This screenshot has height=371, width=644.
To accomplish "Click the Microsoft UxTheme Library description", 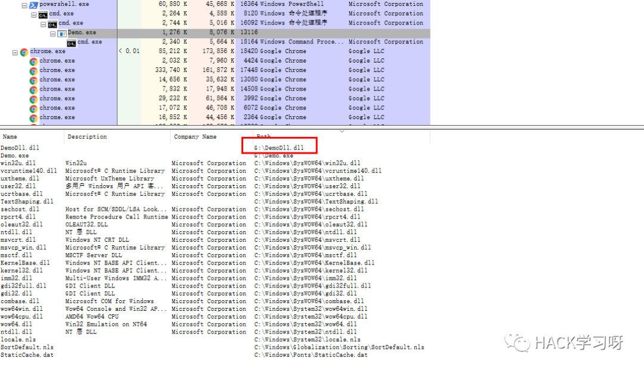I will pos(110,179).
